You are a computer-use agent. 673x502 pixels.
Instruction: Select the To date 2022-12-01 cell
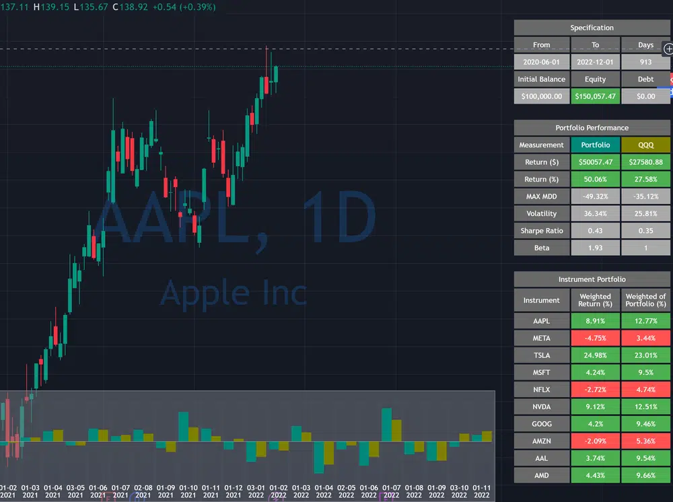click(x=595, y=62)
